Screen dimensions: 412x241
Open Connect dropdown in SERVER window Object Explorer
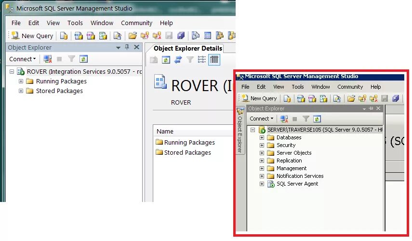pos(262,119)
